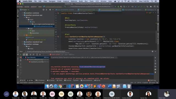Open the Refactor menu
Image resolution: width=176 pixels, height=99 pixels.
point(74,1)
